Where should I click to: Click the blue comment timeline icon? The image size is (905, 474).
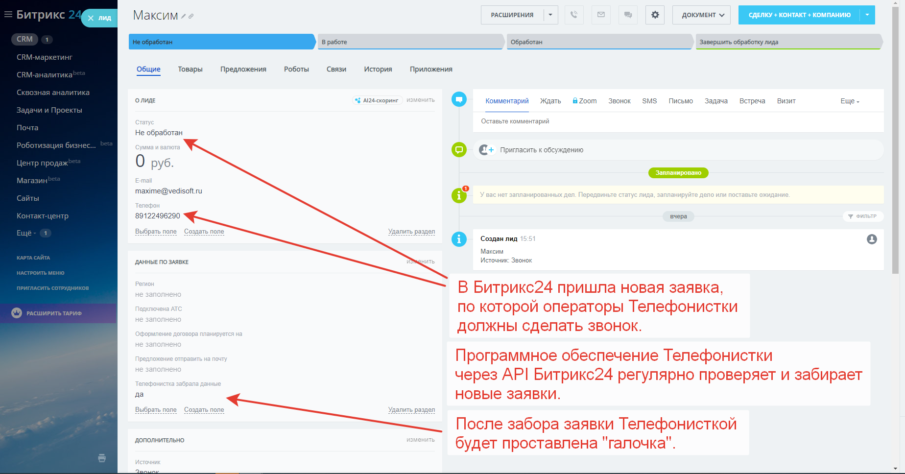pos(459,99)
